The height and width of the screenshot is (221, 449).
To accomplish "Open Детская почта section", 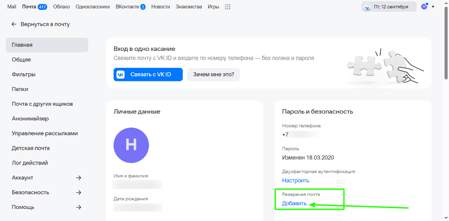I will (47, 148).
